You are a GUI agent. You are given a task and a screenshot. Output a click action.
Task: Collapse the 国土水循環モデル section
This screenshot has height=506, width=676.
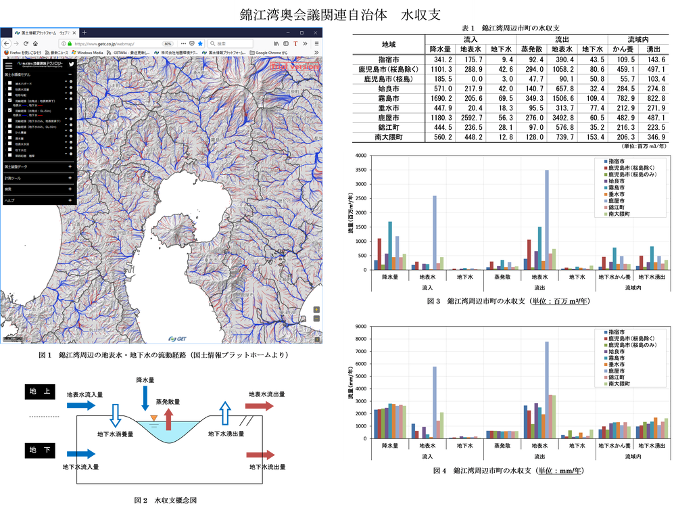(x=70, y=74)
